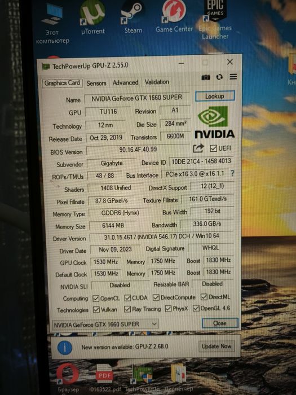This screenshot has height=395, width=296.
Task: Click the Device ID value 10DE 21C4
Action: (201, 161)
